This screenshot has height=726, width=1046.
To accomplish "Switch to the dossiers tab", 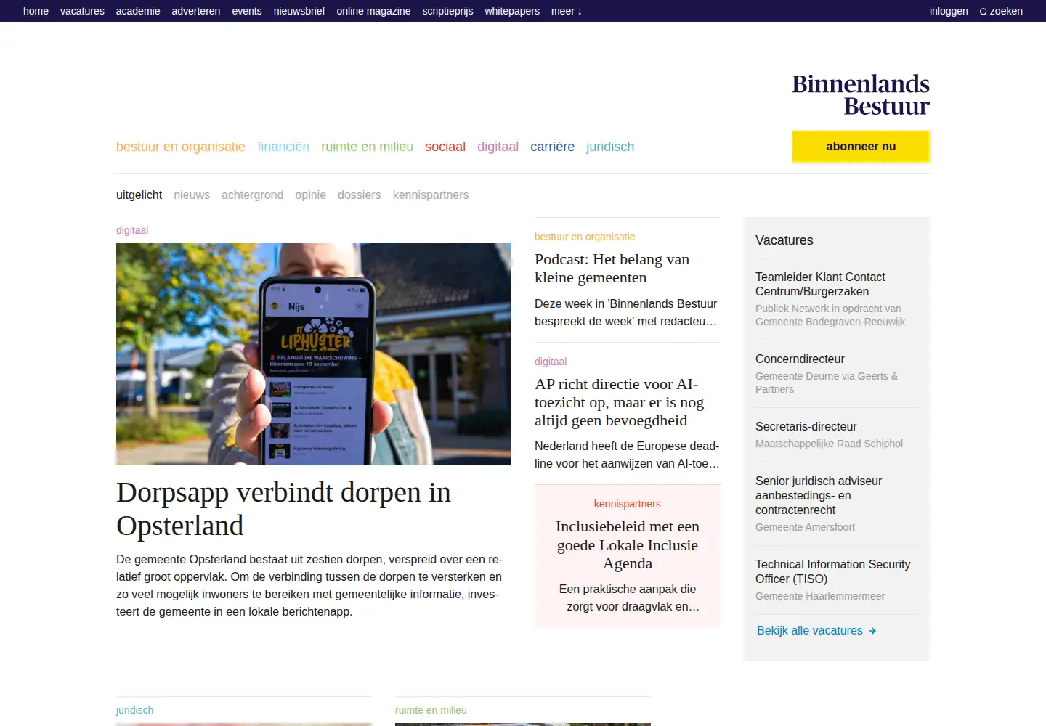I will point(359,195).
